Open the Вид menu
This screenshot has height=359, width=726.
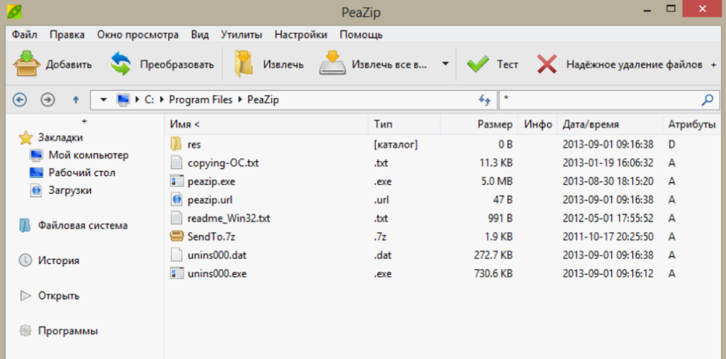(x=200, y=35)
